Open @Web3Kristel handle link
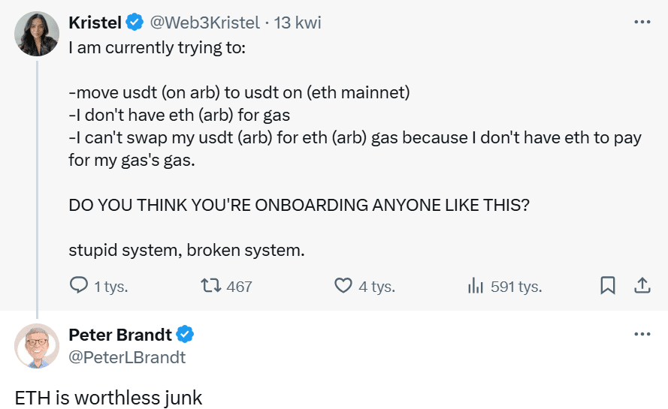The width and height of the screenshot is (668, 409). tap(204, 23)
